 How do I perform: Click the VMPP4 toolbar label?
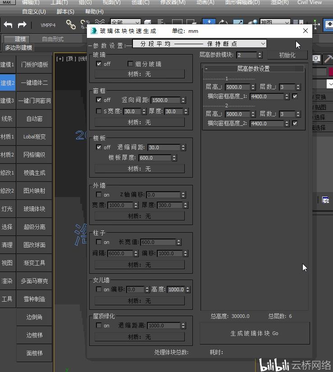[48, 25]
